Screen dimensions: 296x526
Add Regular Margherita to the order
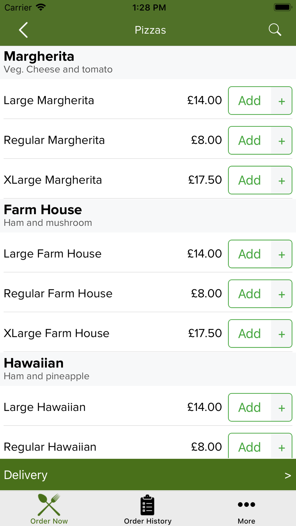(250, 140)
